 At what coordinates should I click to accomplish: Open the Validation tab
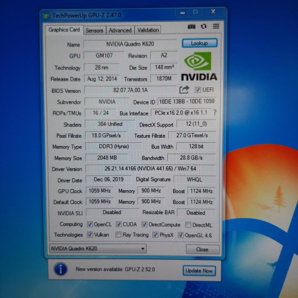tap(148, 30)
